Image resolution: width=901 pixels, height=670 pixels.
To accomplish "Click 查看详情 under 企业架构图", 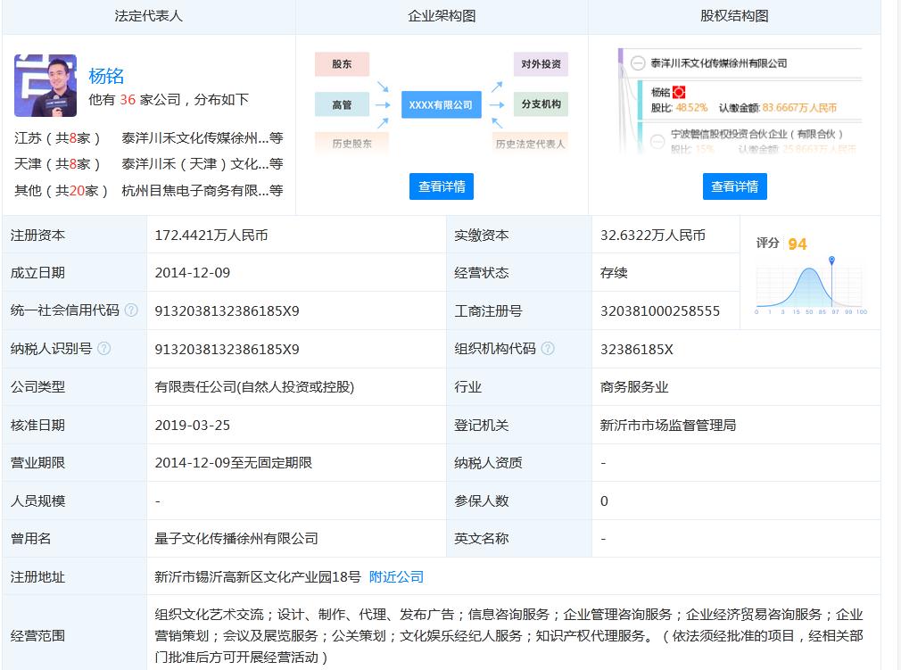I will pos(442,186).
